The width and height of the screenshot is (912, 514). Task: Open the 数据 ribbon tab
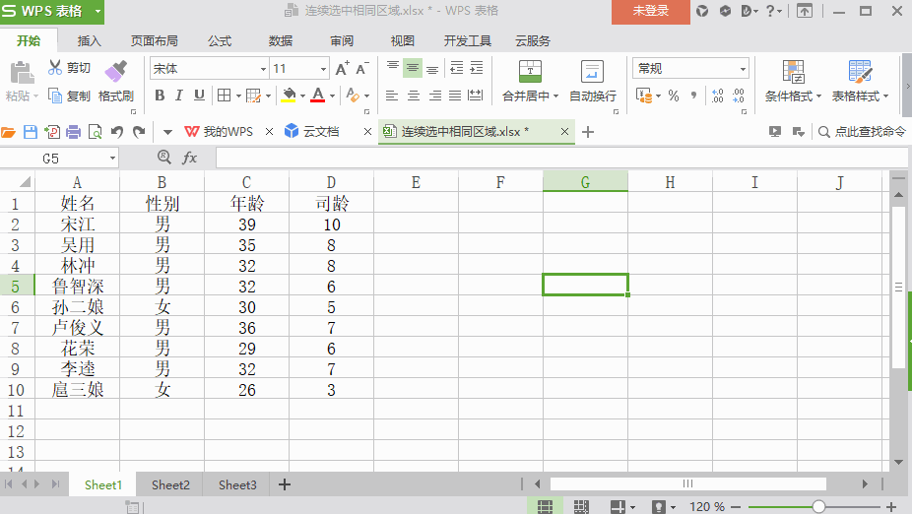(281, 40)
